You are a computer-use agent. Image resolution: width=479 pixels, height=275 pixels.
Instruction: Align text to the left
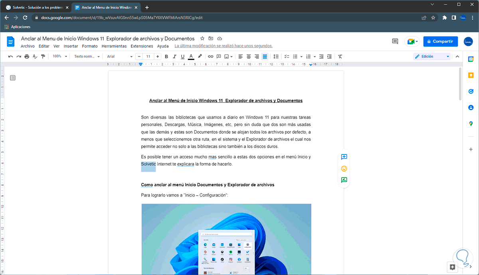[241, 57]
